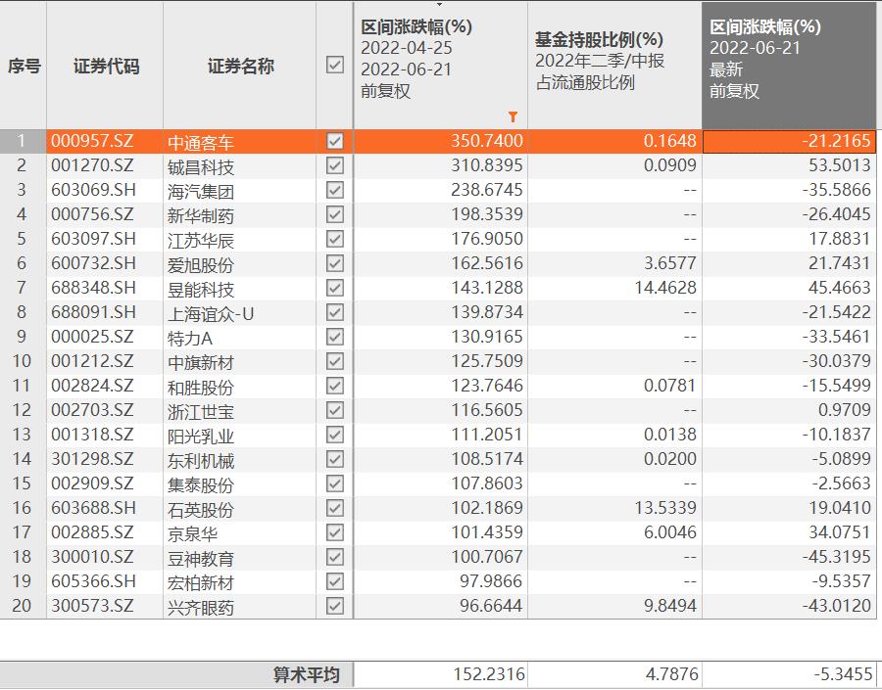The image size is (882, 690).
Task: Toggle the checkbox for 阳光乳业
Action: click(335, 435)
